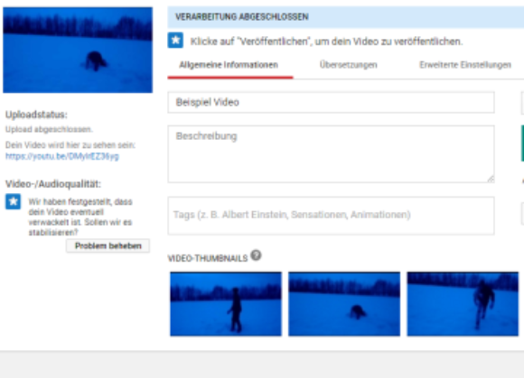Viewport: 524px width, 378px height.
Task: Click the resize handle of the Beschreibung box
Action: pyautogui.click(x=491, y=179)
